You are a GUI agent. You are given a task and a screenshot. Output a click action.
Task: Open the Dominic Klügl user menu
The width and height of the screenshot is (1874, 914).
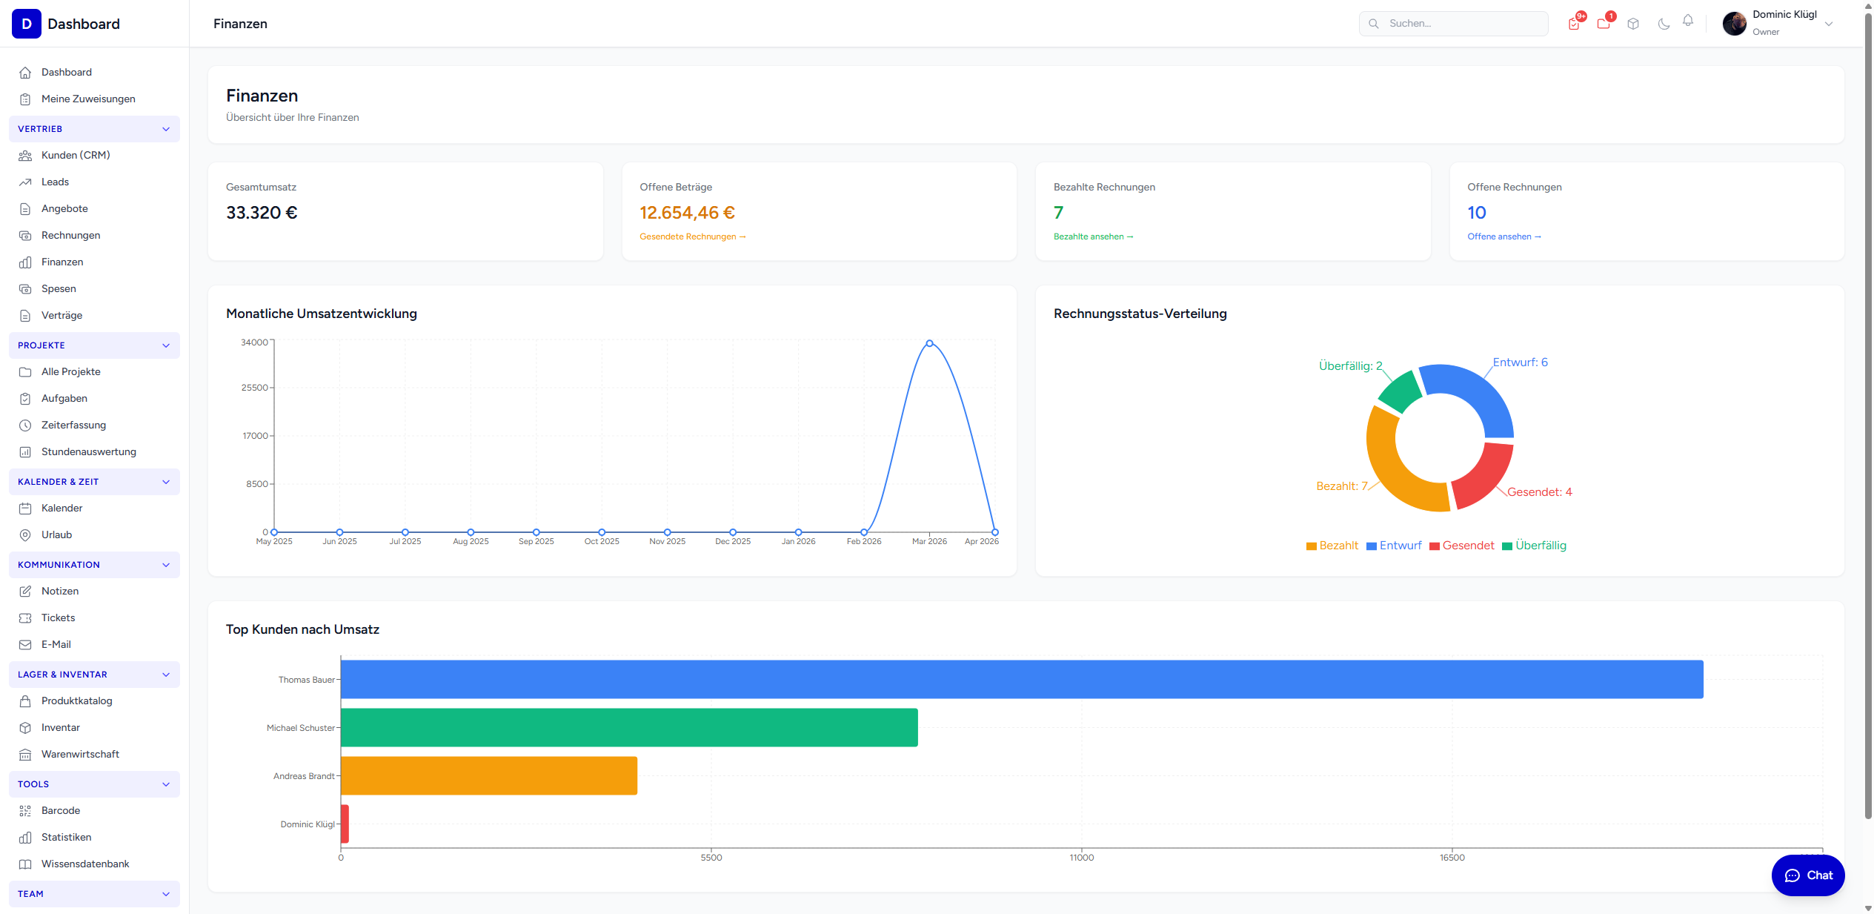coord(1778,24)
